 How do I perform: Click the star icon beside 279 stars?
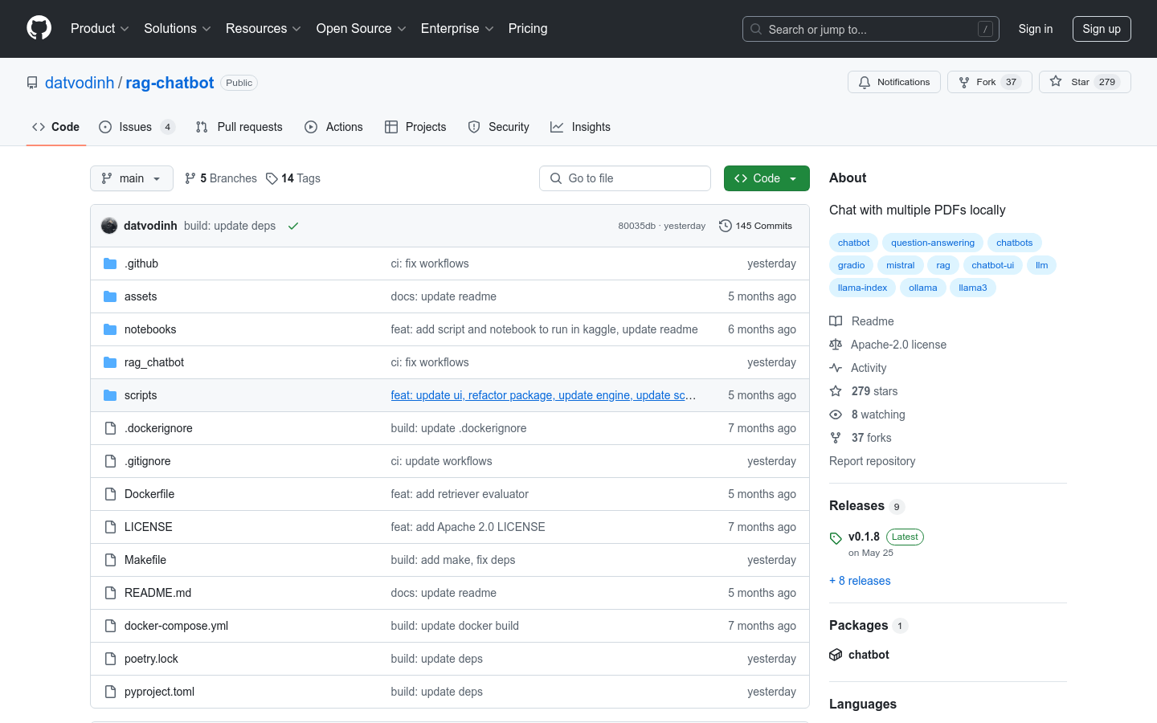point(836,391)
